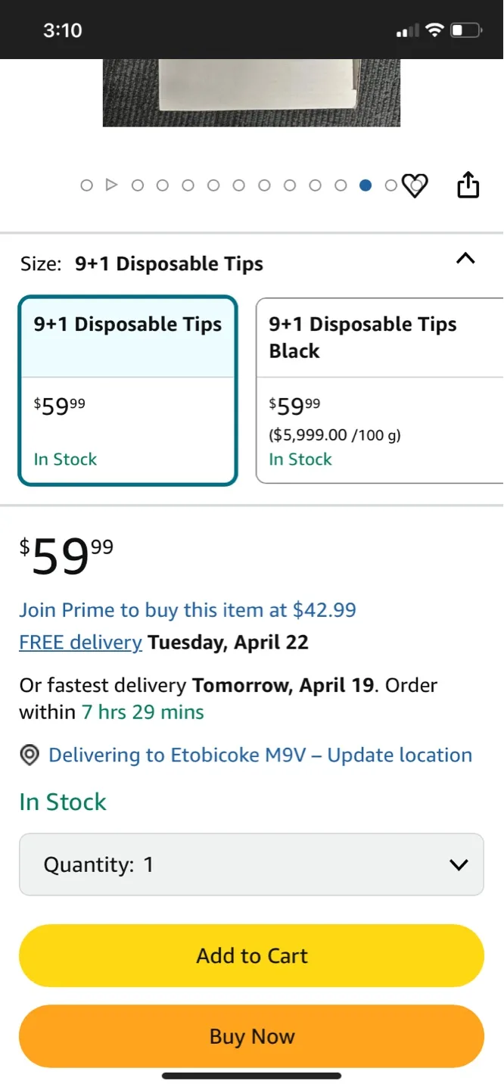Open the FREE delivery link
Image resolution: width=504 pixels, height=1090 pixels.
pyautogui.click(x=80, y=643)
